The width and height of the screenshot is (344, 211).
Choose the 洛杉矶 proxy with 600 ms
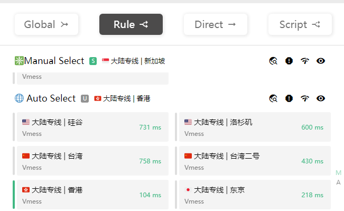tap(255, 127)
